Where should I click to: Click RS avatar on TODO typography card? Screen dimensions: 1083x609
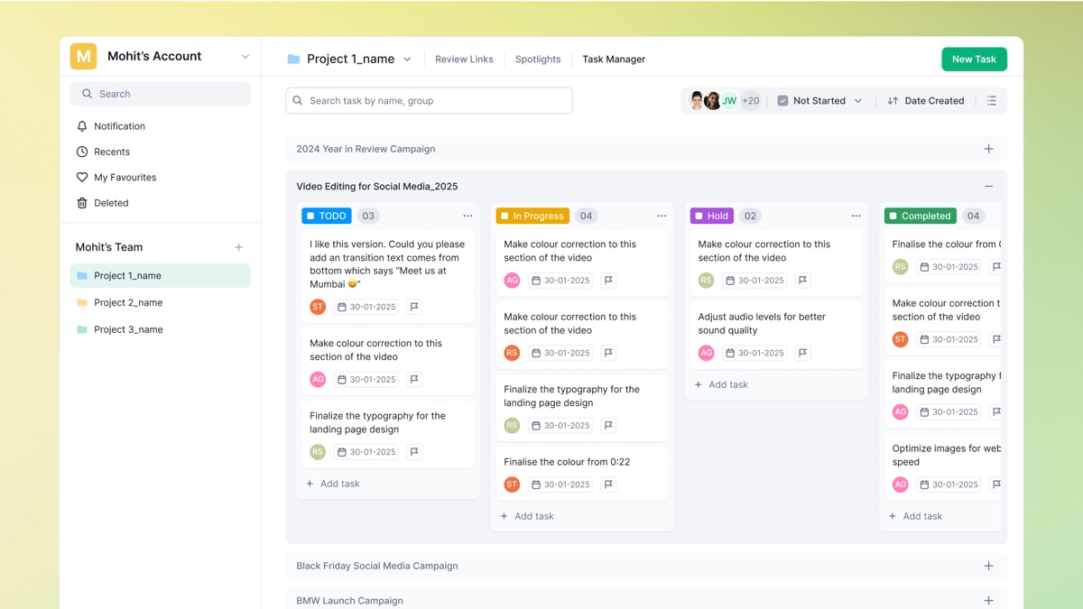318,452
